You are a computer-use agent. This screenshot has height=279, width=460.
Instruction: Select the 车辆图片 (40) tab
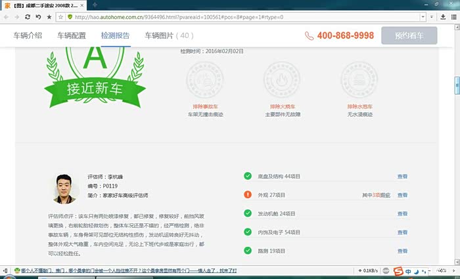[169, 35]
